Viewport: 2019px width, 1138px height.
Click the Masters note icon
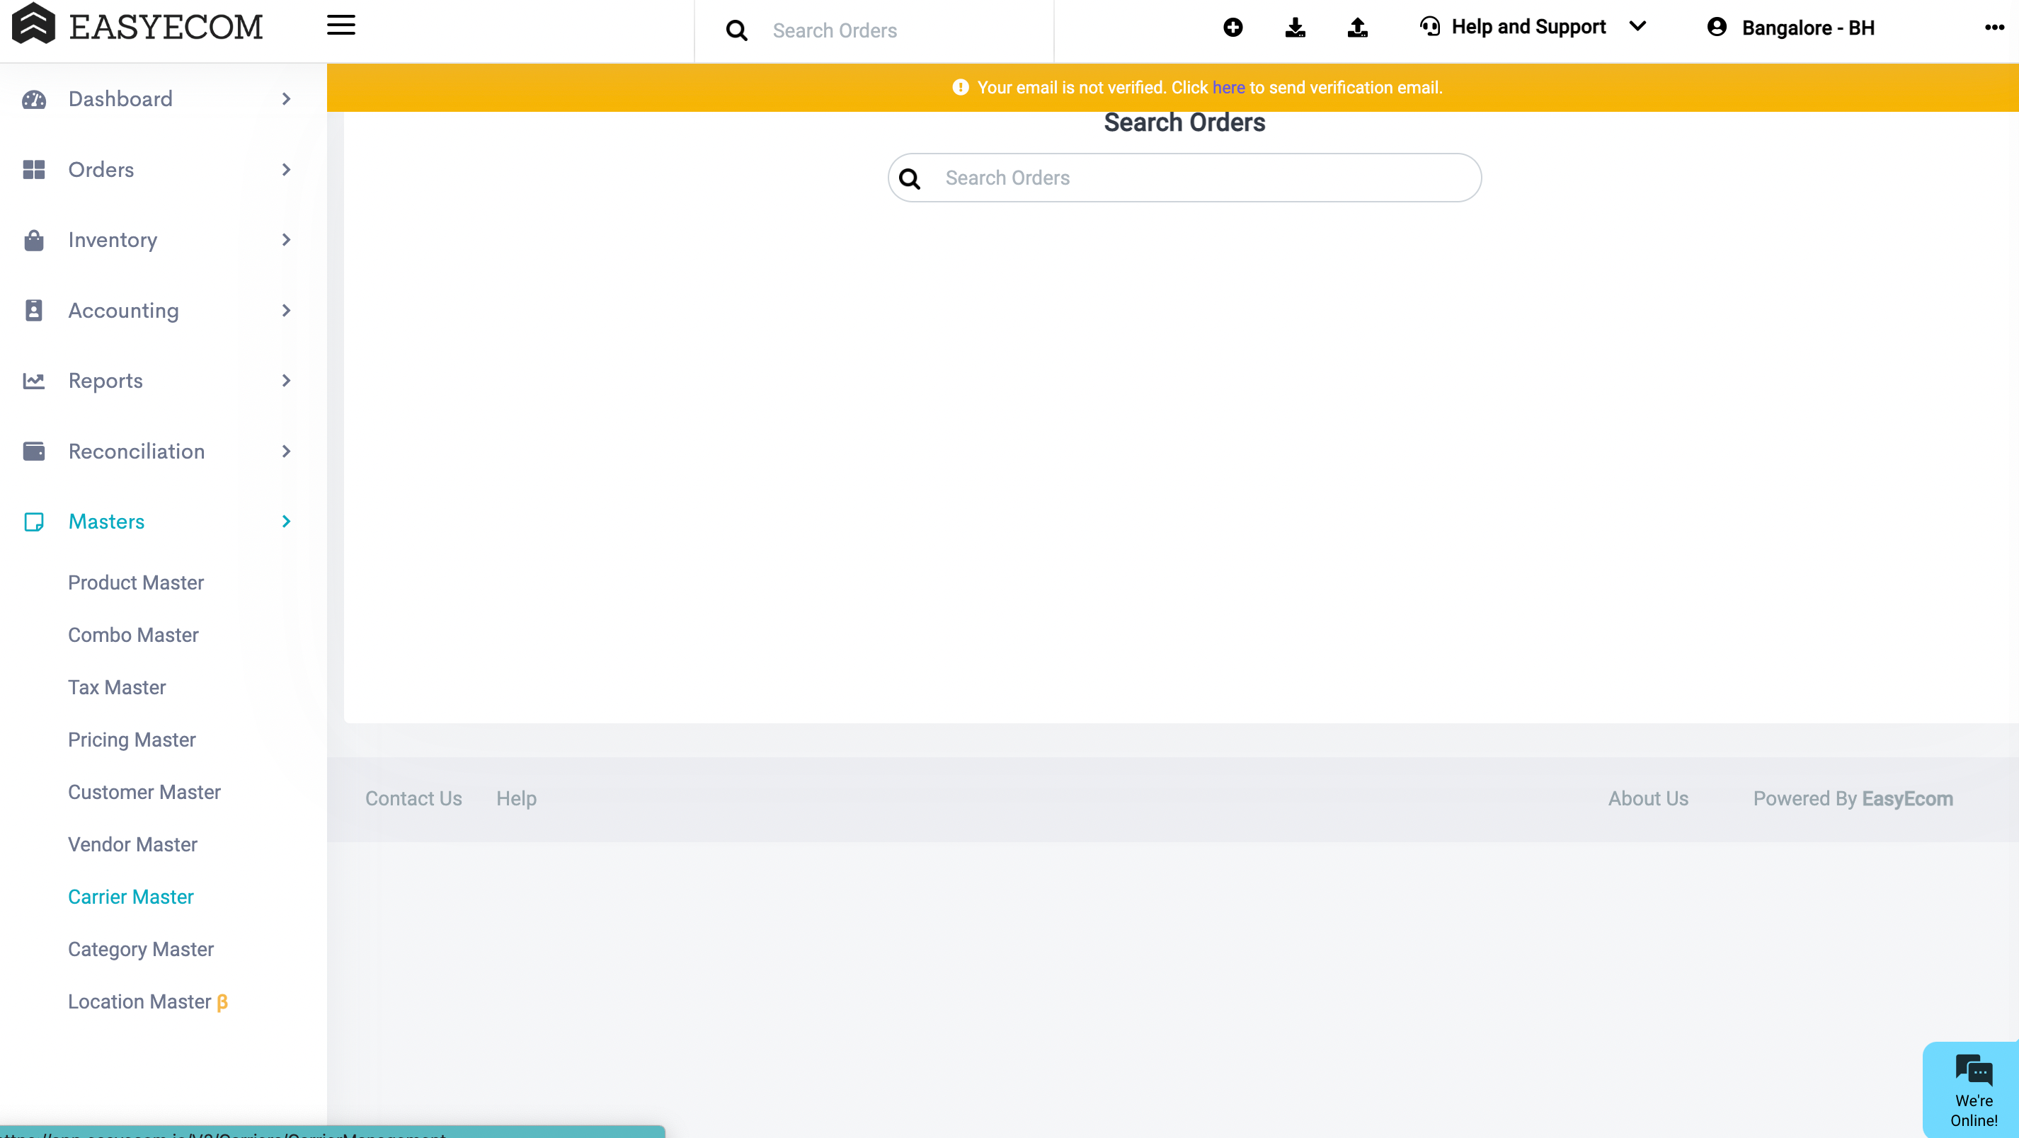click(34, 522)
